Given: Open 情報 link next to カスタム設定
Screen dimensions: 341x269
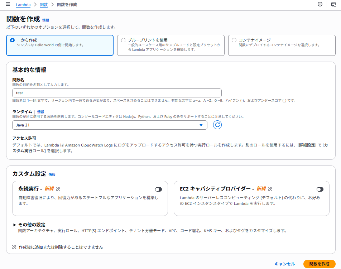Looking at the screenshot, I should (52, 174).
